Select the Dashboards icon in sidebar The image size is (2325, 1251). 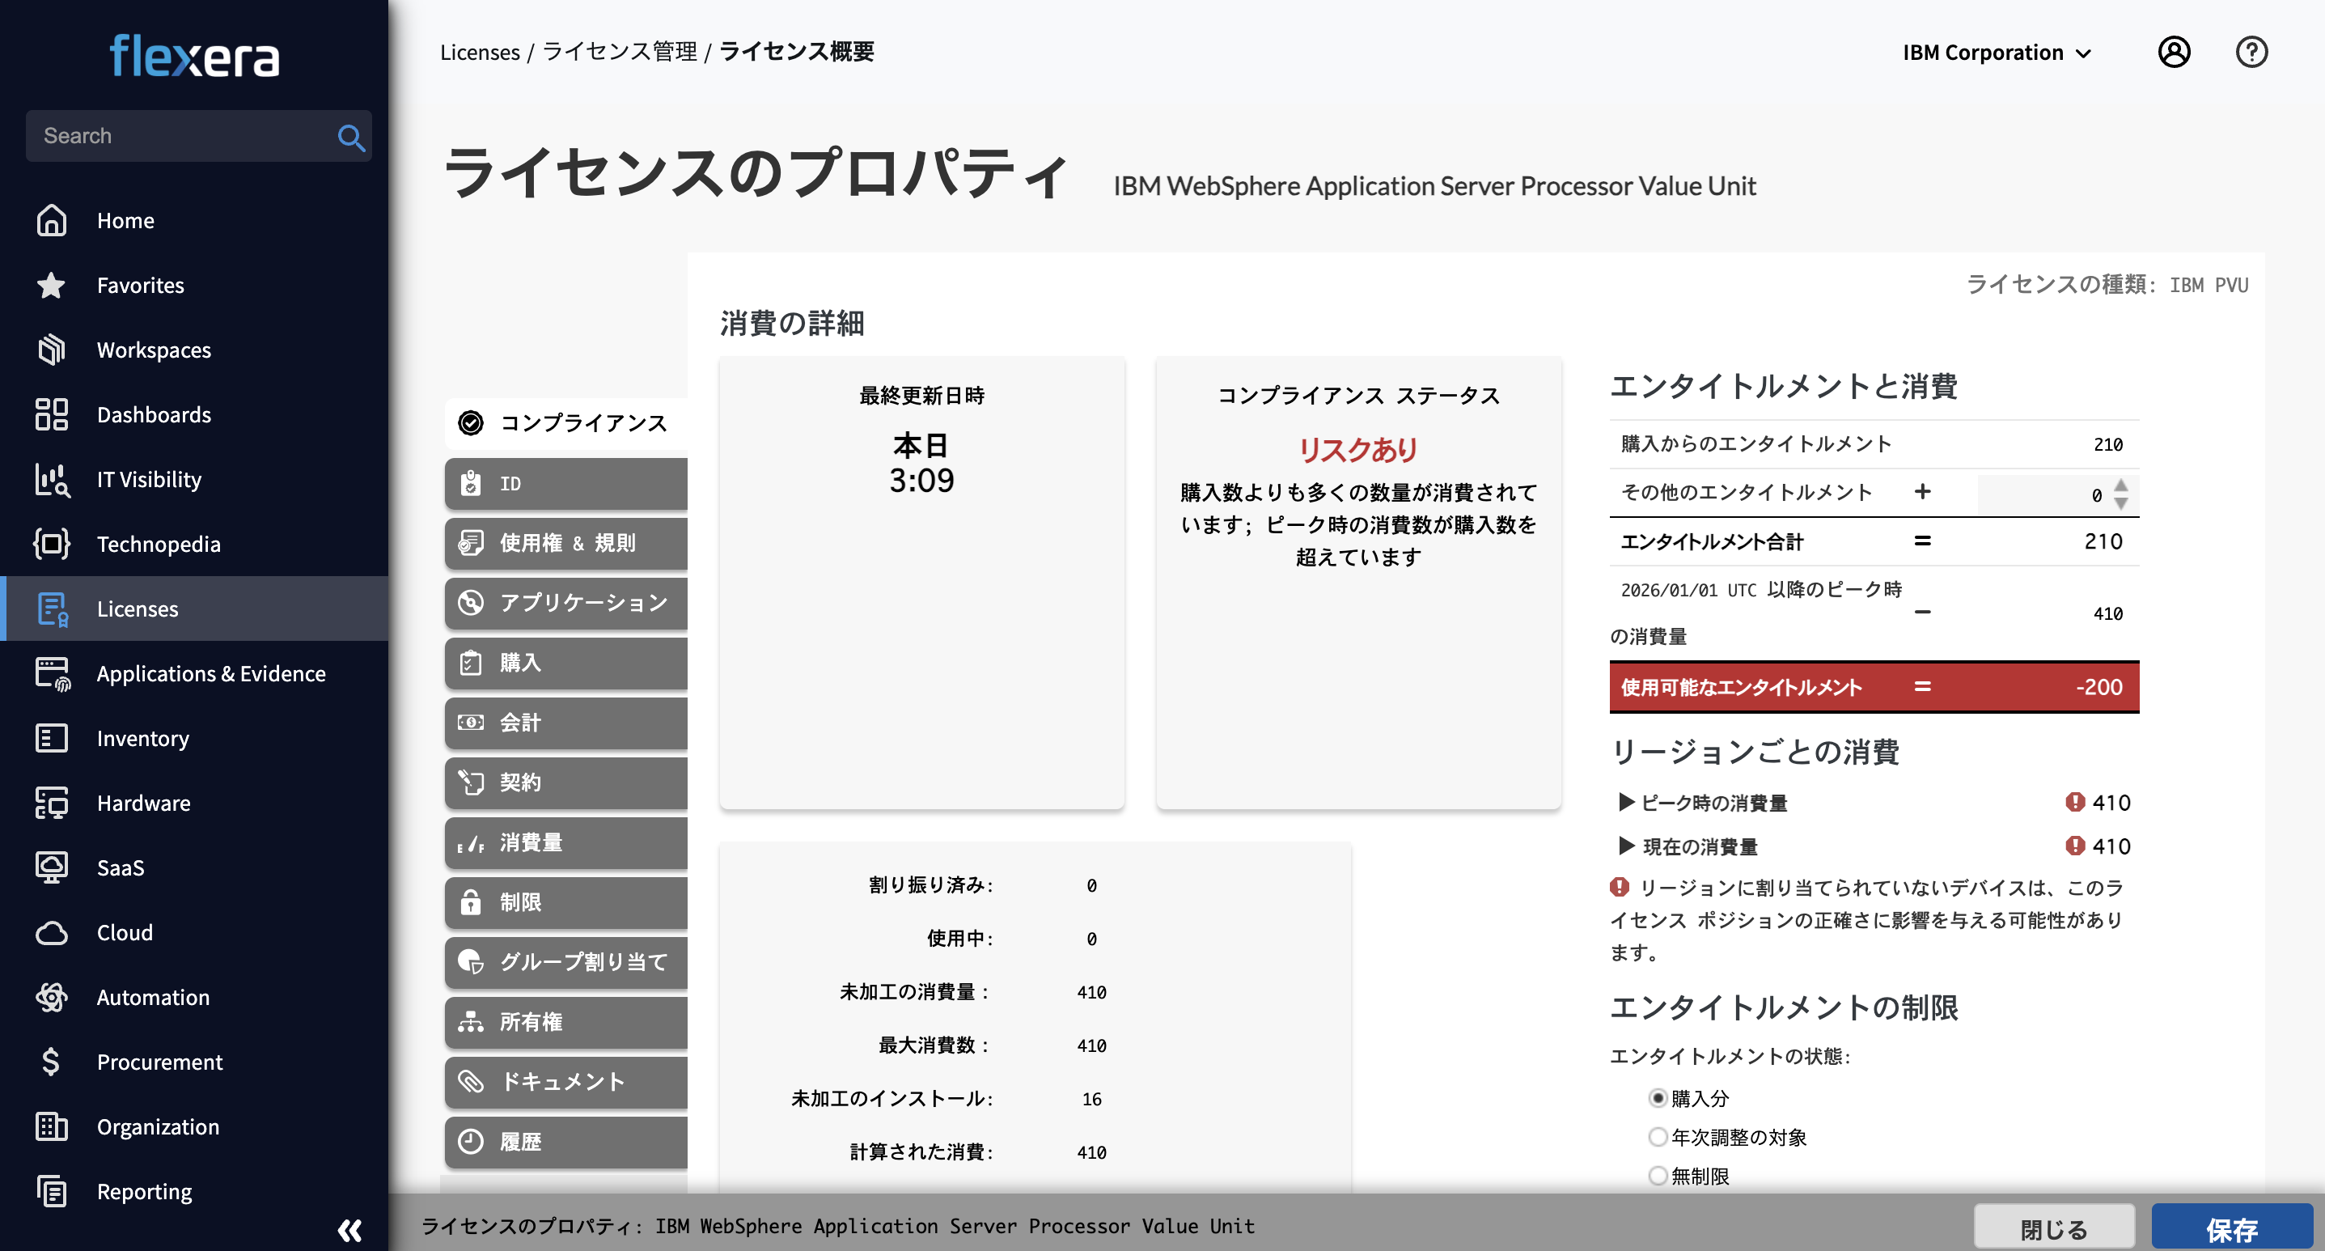[50, 414]
